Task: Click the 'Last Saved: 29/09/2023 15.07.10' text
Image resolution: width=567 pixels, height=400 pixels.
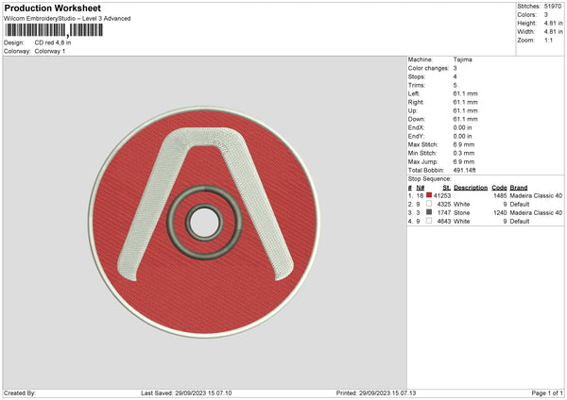Action: (186, 393)
